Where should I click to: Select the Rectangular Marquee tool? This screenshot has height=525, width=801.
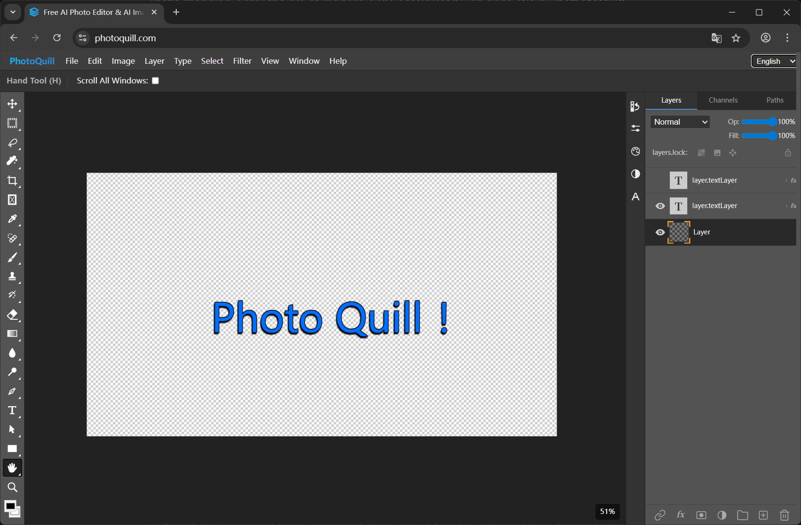pos(12,123)
